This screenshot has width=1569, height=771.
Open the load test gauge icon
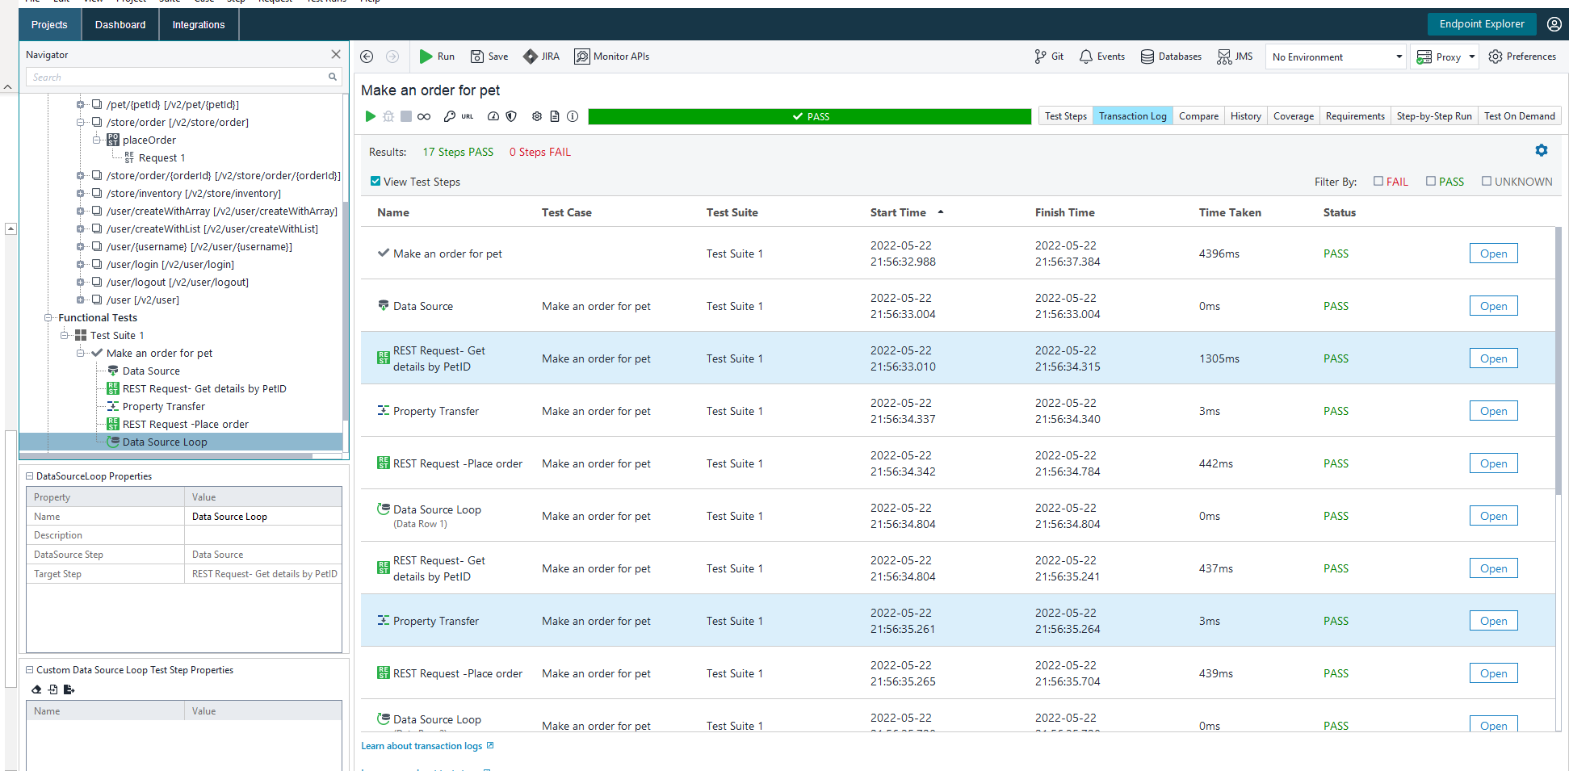click(493, 116)
